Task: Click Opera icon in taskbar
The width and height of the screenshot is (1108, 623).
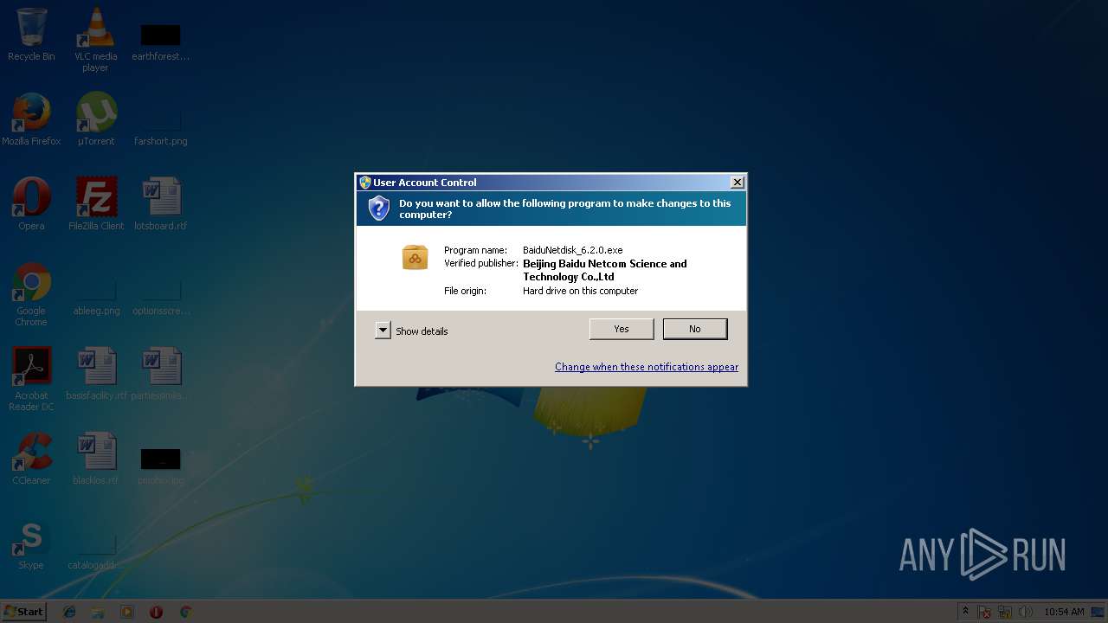Action: [156, 612]
